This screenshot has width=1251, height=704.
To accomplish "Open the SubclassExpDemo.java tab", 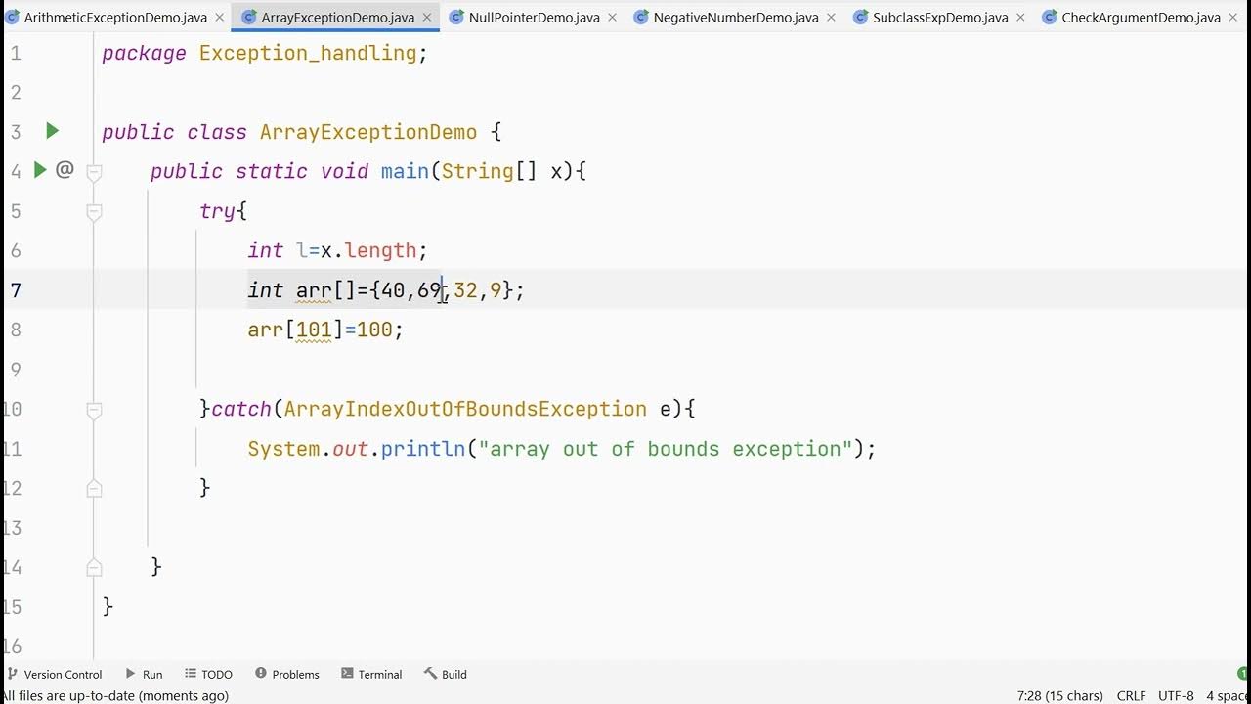I will pyautogui.click(x=940, y=18).
